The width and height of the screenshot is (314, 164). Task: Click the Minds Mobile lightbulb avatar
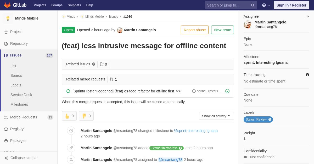click(8, 18)
